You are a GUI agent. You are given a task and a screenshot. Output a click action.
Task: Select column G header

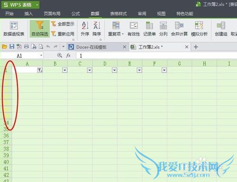pyautogui.click(x=180, y=63)
